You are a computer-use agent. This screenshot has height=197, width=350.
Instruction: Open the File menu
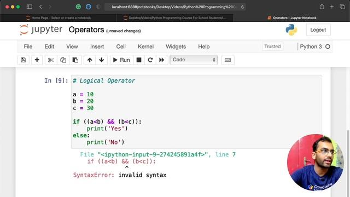tap(28, 47)
